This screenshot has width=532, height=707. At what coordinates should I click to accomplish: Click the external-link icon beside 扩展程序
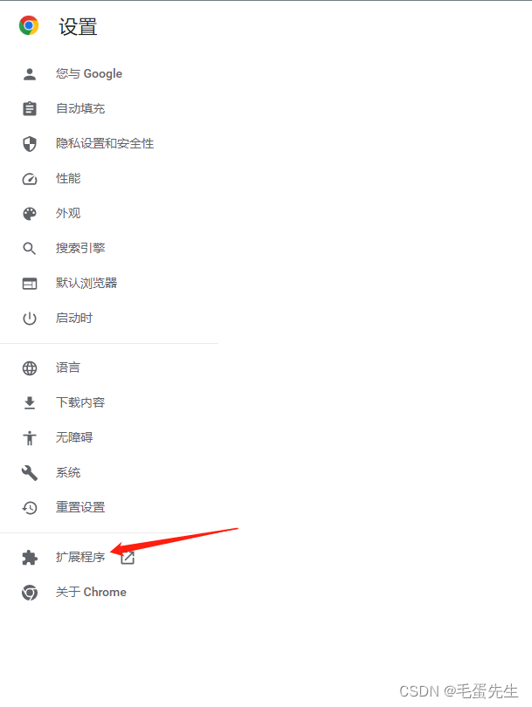(128, 558)
